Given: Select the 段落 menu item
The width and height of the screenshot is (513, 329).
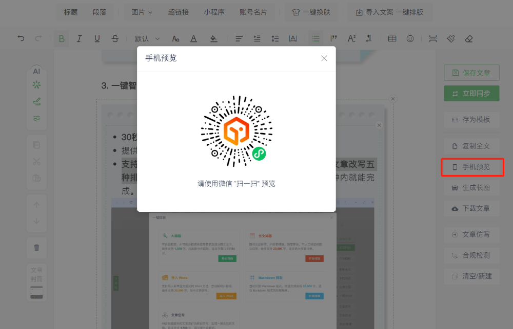Looking at the screenshot, I should pyautogui.click(x=100, y=12).
